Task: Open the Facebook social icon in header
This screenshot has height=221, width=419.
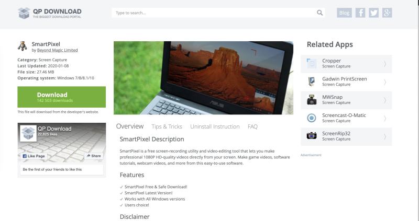Action: (x=360, y=13)
